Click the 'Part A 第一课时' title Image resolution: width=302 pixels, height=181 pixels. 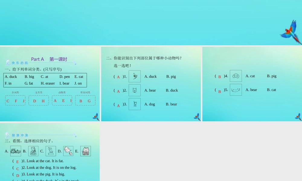pyautogui.click(x=49, y=59)
